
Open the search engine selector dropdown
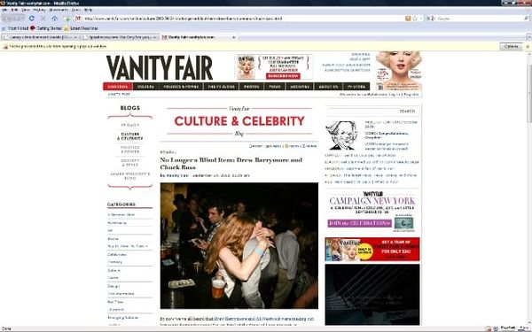431,19
